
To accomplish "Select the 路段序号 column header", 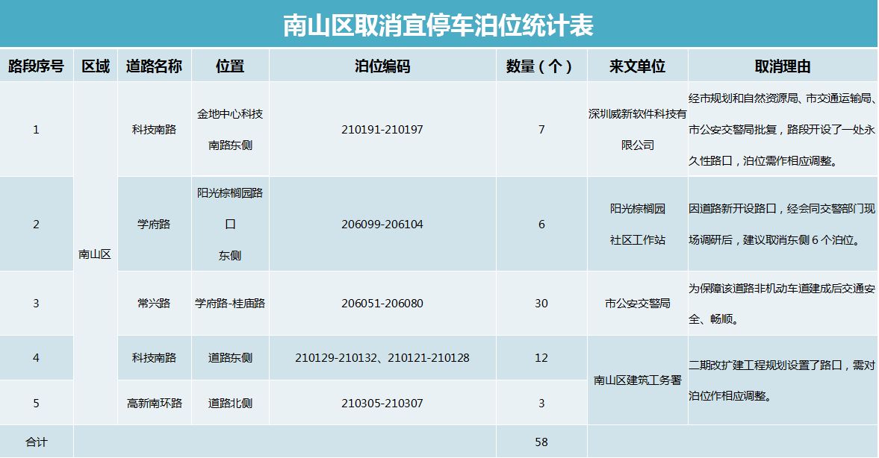I will (x=36, y=66).
